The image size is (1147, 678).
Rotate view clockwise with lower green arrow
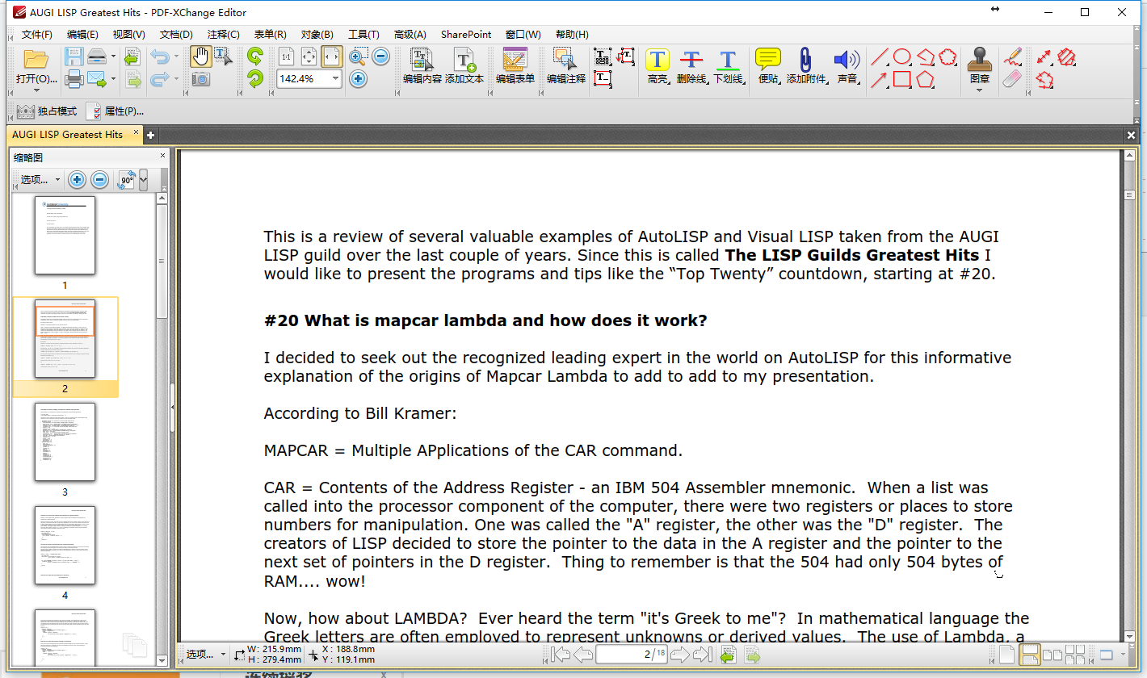(255, 78)
